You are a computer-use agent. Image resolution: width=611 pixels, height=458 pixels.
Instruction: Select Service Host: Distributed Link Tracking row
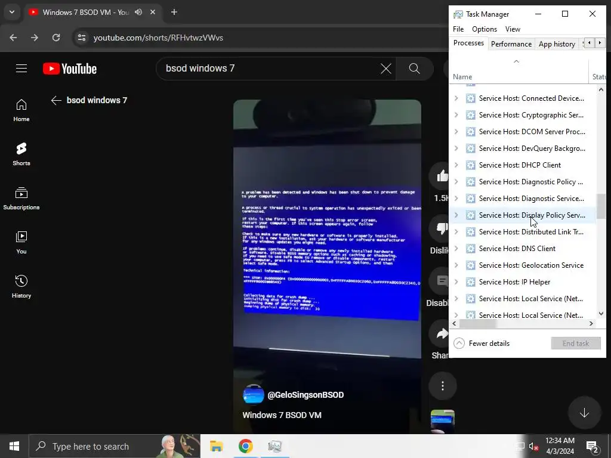[523, 232]
